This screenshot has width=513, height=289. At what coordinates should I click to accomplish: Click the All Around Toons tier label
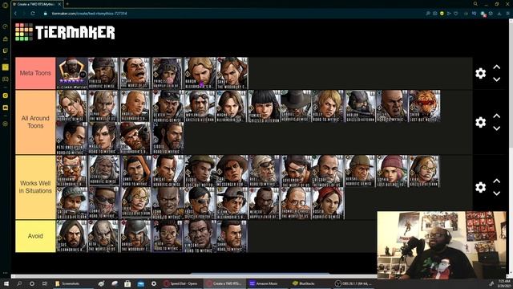pos(35,122)
